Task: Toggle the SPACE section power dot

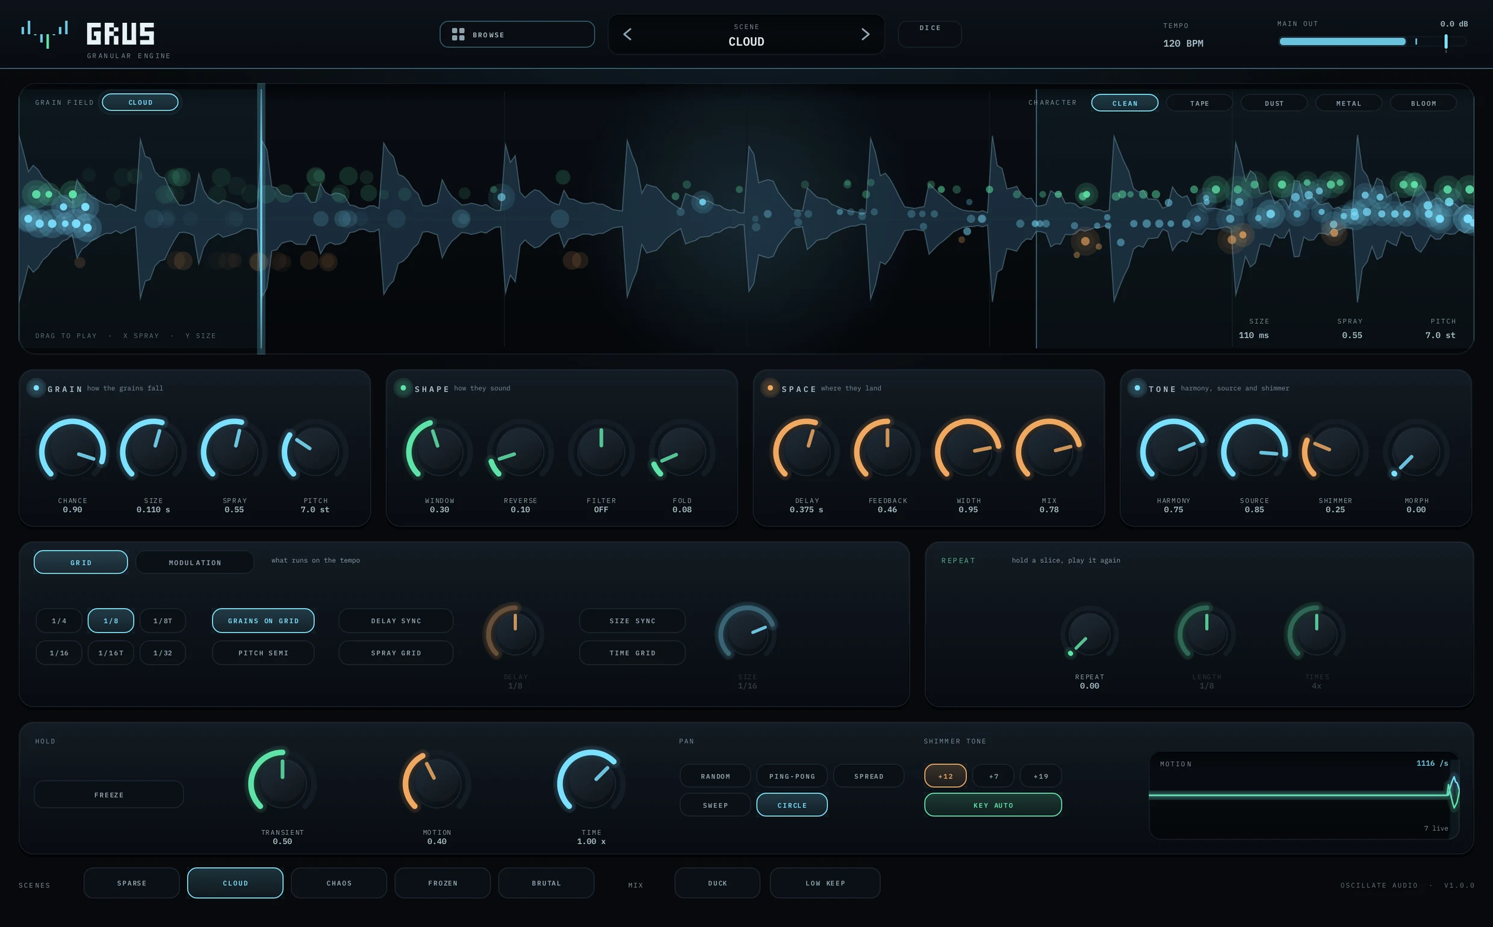Action: (x=770, y=388)
